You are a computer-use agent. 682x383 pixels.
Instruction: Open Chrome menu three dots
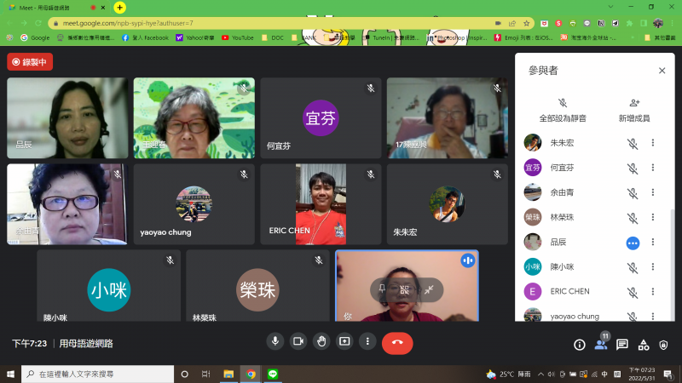[673, 23]
